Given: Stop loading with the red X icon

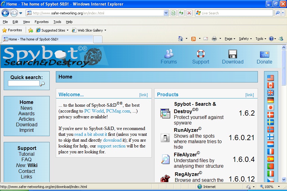Looking at the screenshot, I should tap(189, 13).
